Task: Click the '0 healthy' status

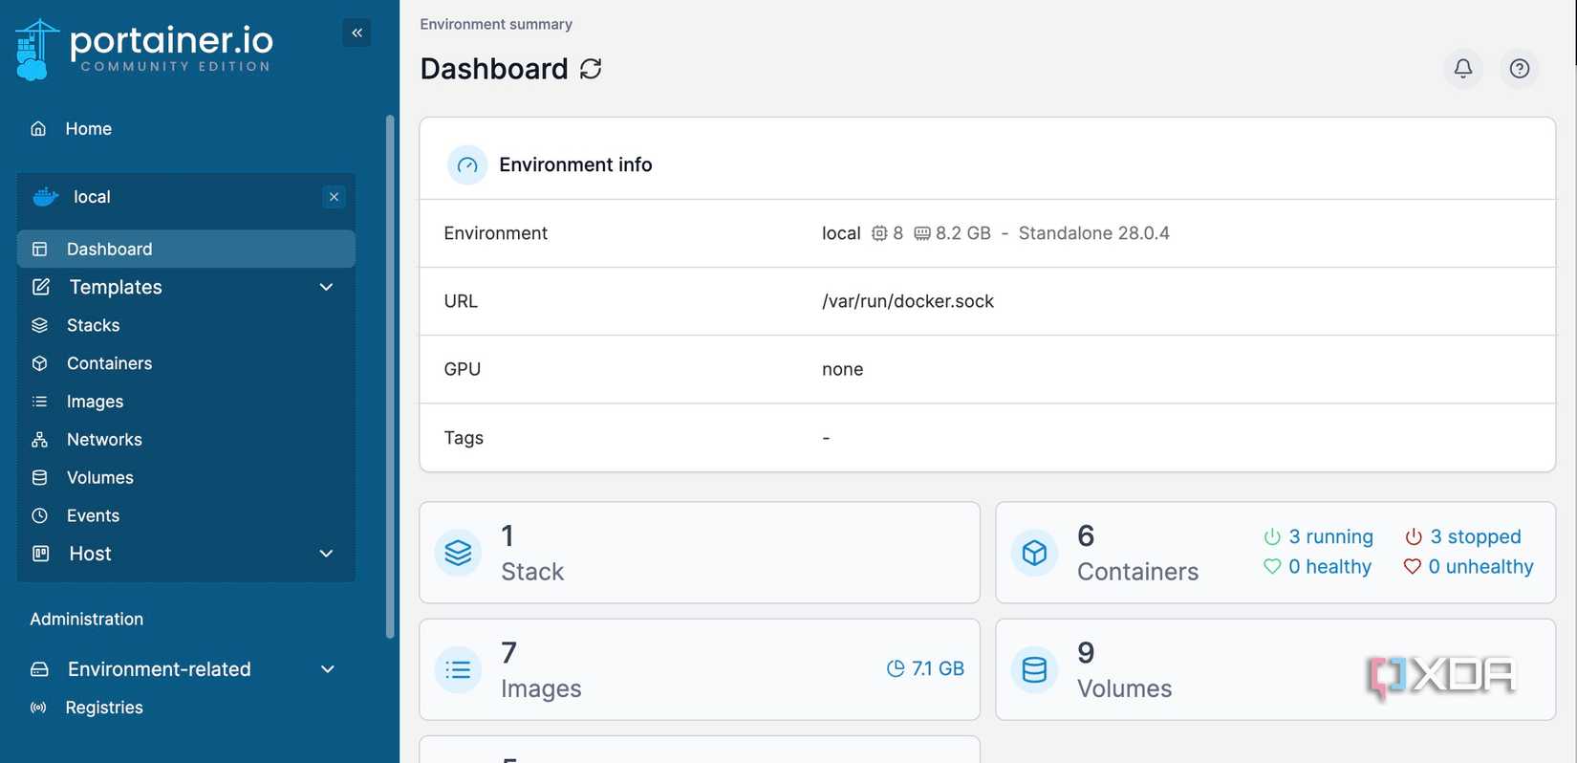Action: (1318, 567)
